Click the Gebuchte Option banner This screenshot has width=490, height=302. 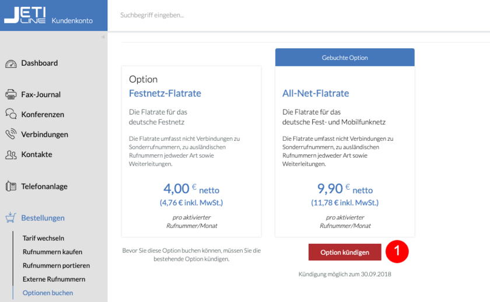coord(345,58)
